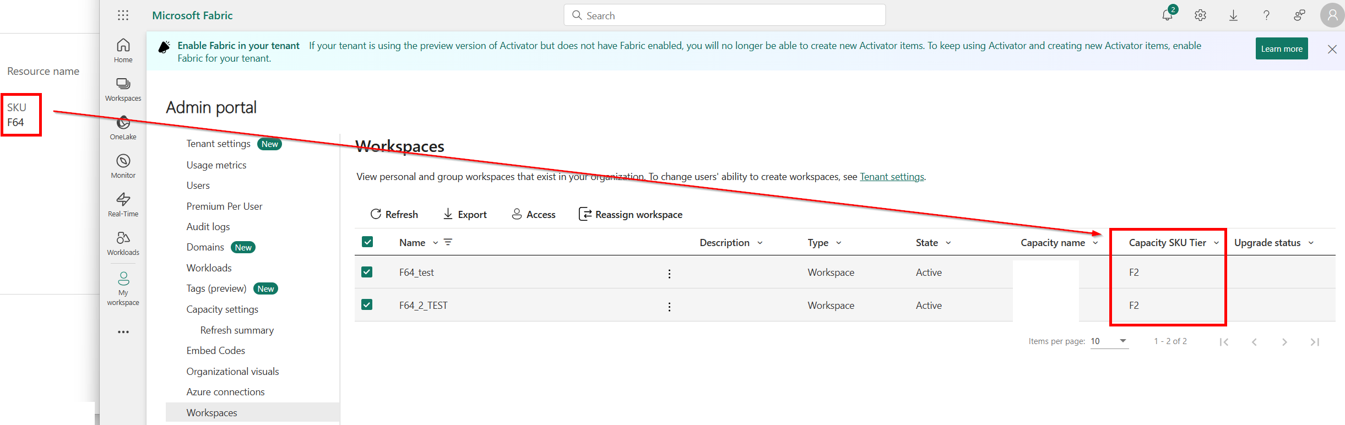The height and width of the screenshot is (425, 1345).
Task: Open My workspace icon
Action: pos(123,288)
